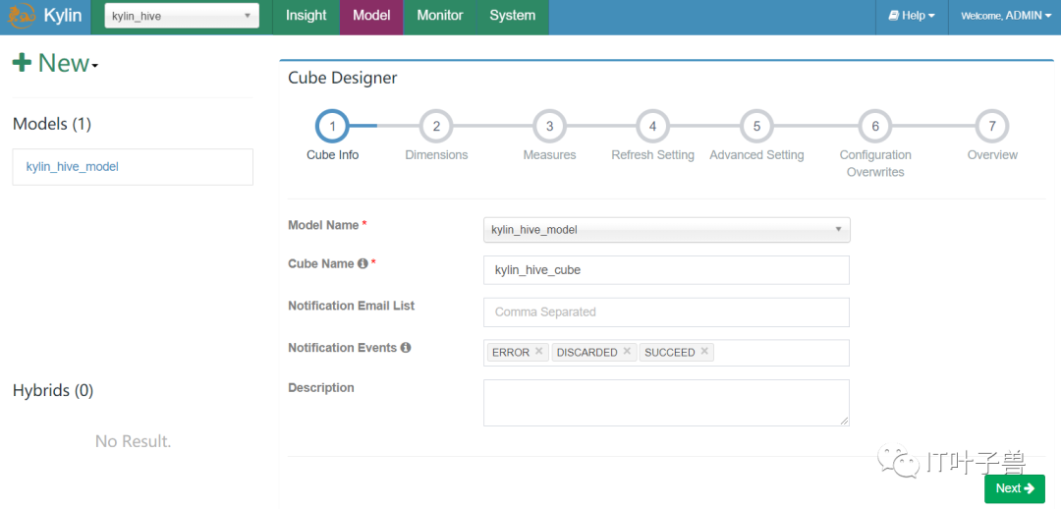Click the Notification Email List field

[x=666, y=312]
